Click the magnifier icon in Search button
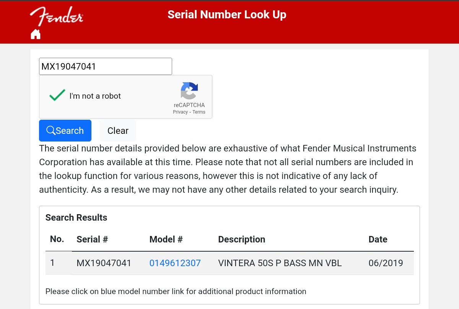Image resolution: width=459 pixels, height=309 pixels. pos(50,130)
